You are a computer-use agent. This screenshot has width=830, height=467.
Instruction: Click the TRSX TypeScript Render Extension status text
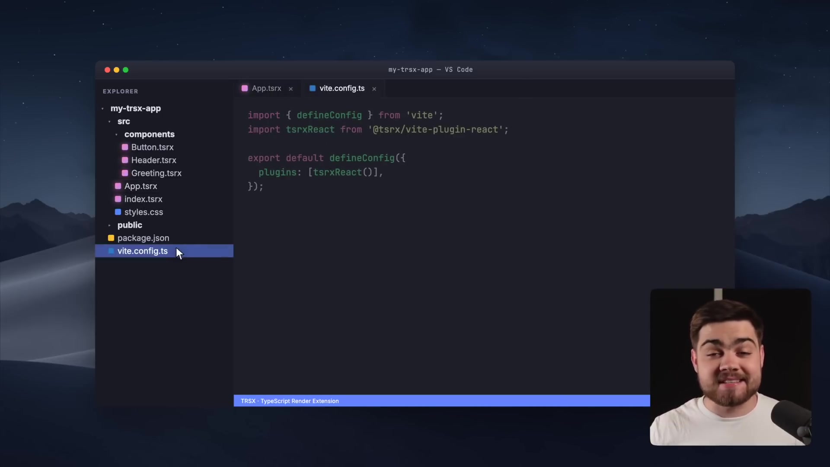[290, 401]
